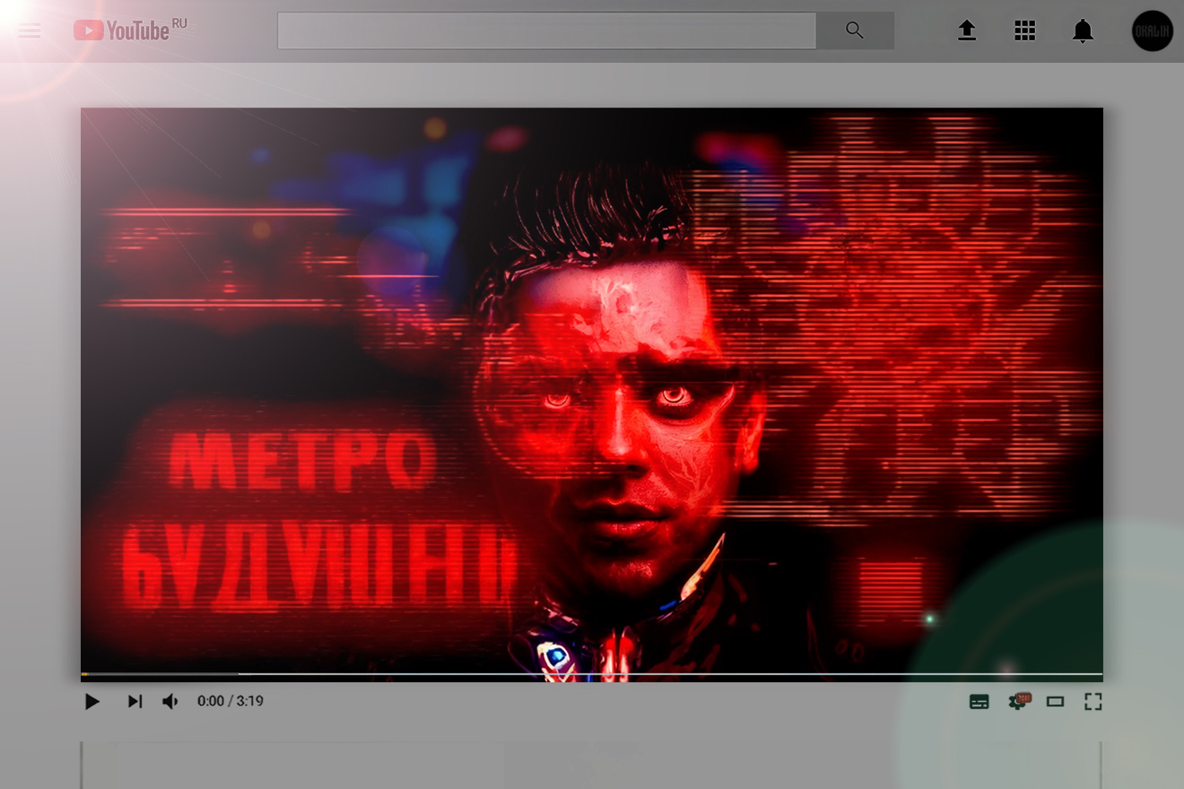Toggle subtitles/closed captions
The width and height of the screenshot is (1184, 789).
[979, 702]
